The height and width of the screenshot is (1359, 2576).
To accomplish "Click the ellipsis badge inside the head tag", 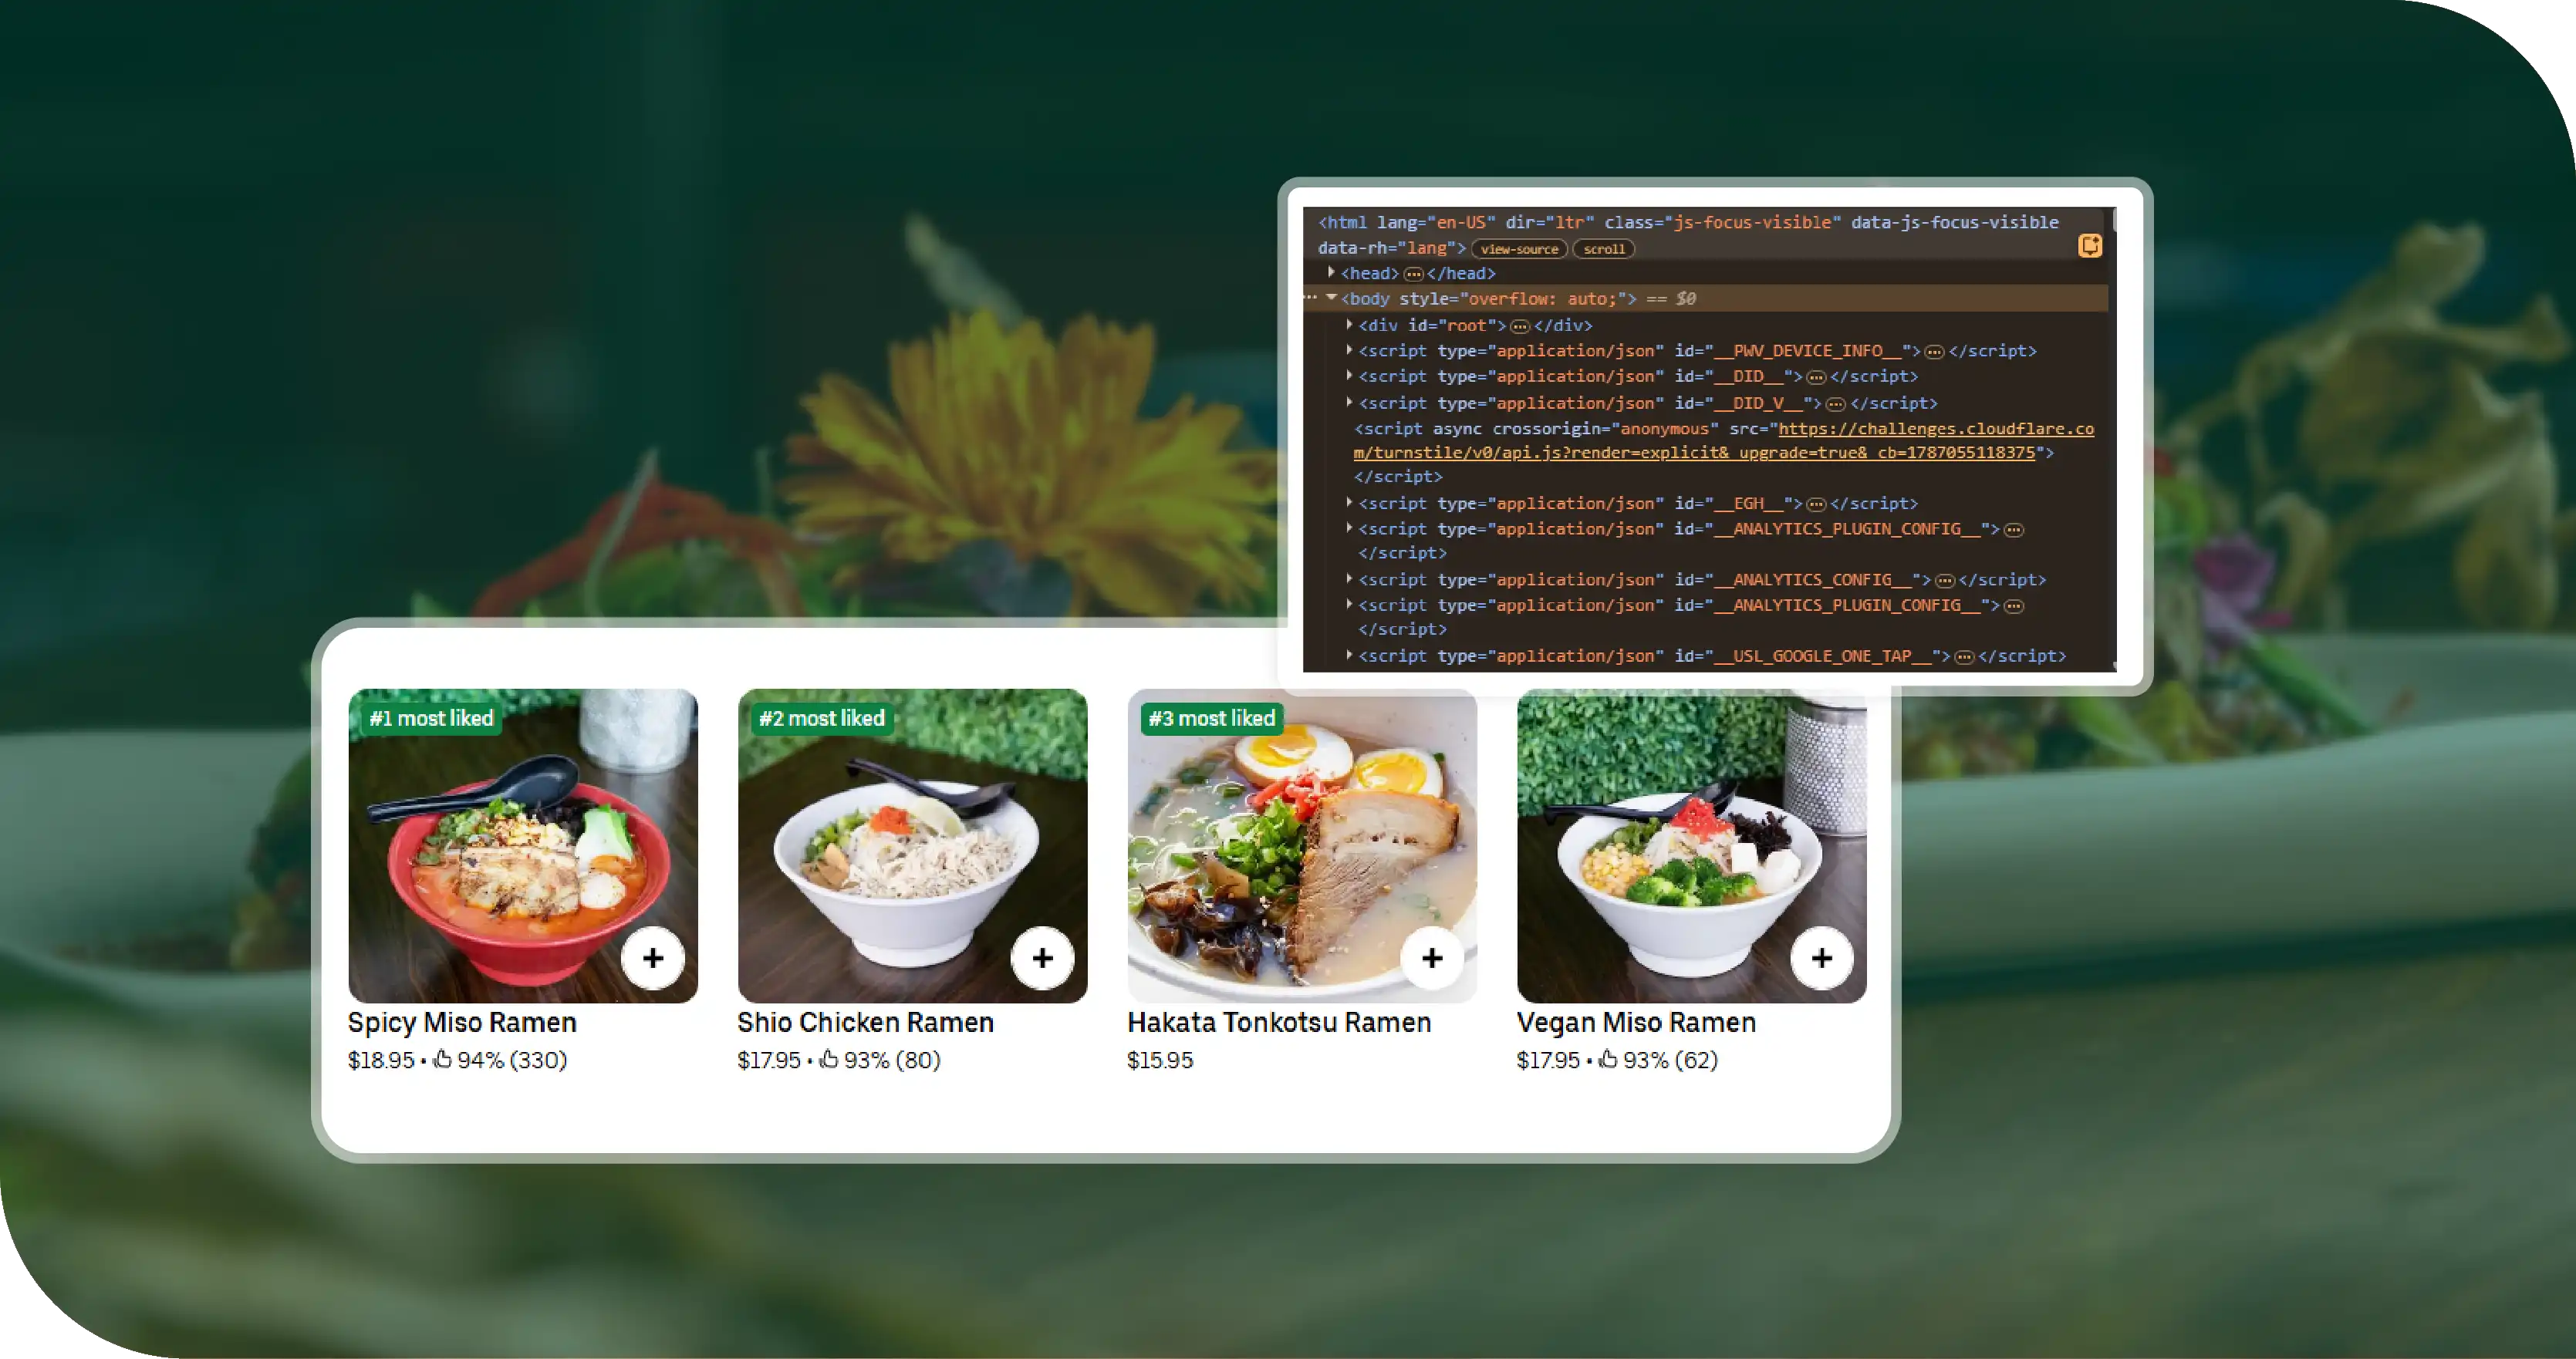I will (1413, 274).
